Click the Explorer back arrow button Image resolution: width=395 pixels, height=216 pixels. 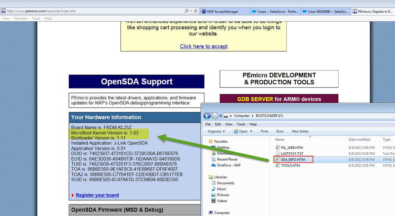[x=207, y=116]
